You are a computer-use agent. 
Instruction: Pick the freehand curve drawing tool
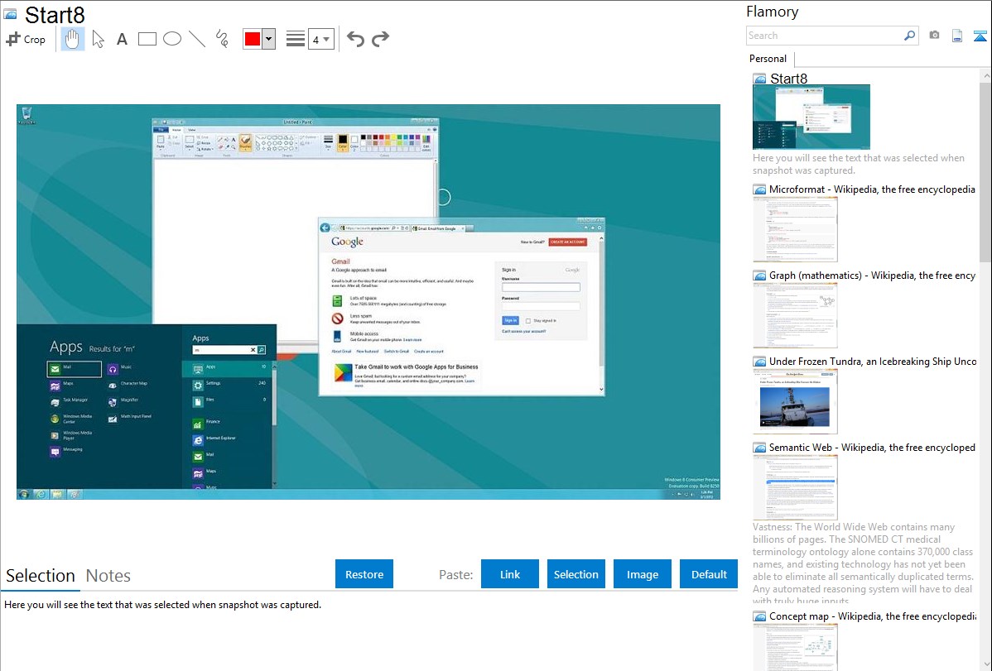coord(222,39)
